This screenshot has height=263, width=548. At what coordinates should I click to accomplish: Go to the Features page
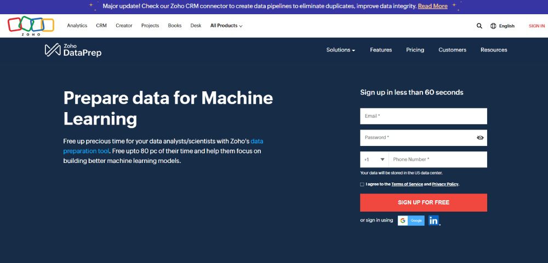pyautogui.click(x=381, y=50)
